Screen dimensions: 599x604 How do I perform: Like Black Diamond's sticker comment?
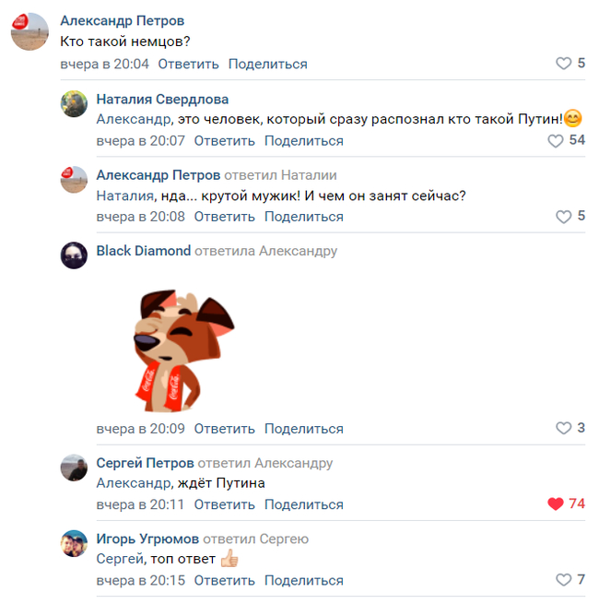564,428
